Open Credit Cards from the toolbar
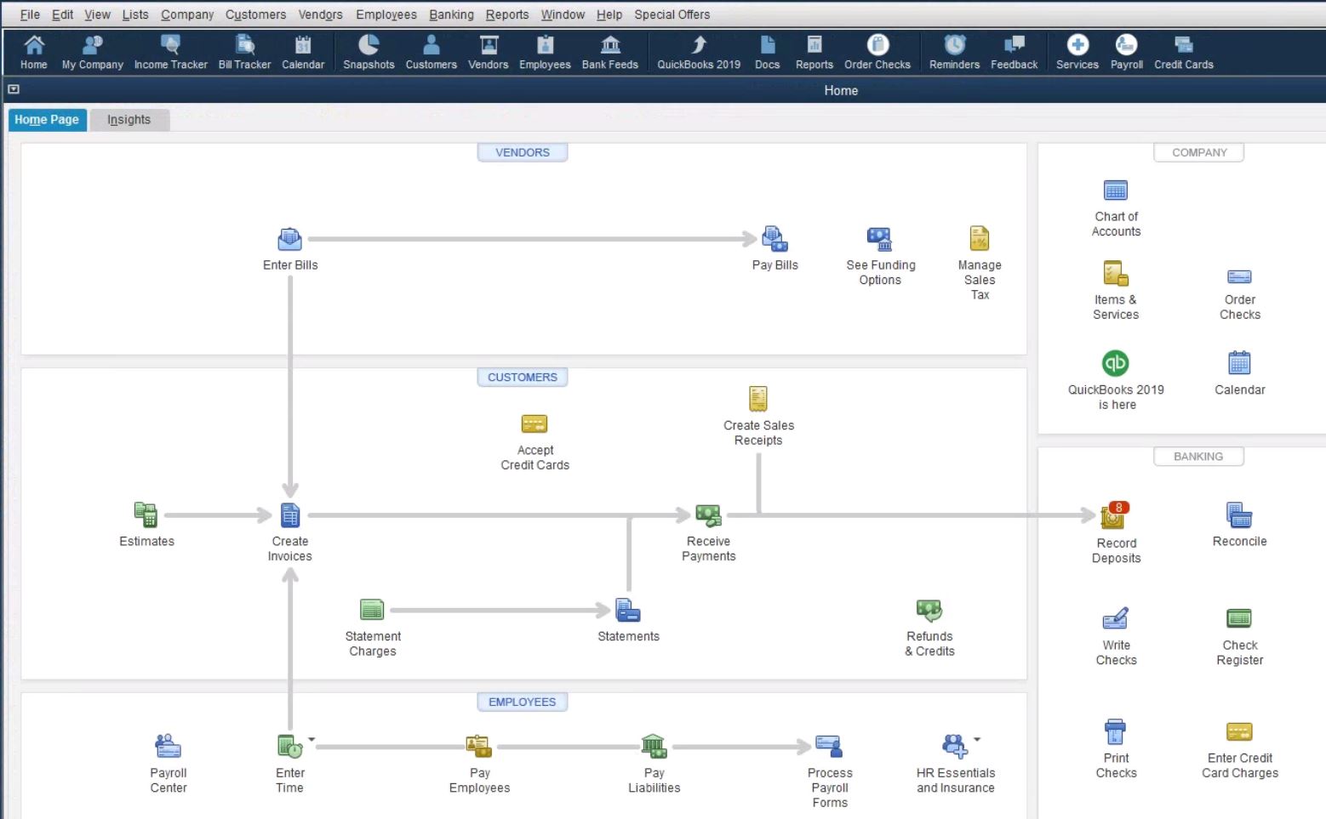Screen dimensions: 1326x819 tap(1183, 52)
